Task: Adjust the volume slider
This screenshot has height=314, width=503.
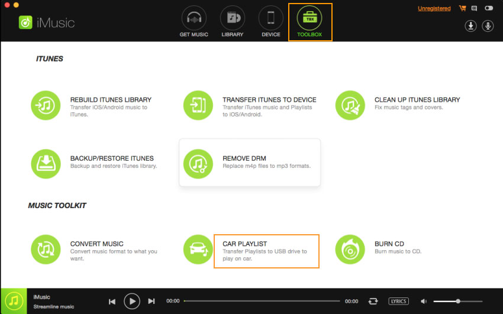Action: coord(458,301)
